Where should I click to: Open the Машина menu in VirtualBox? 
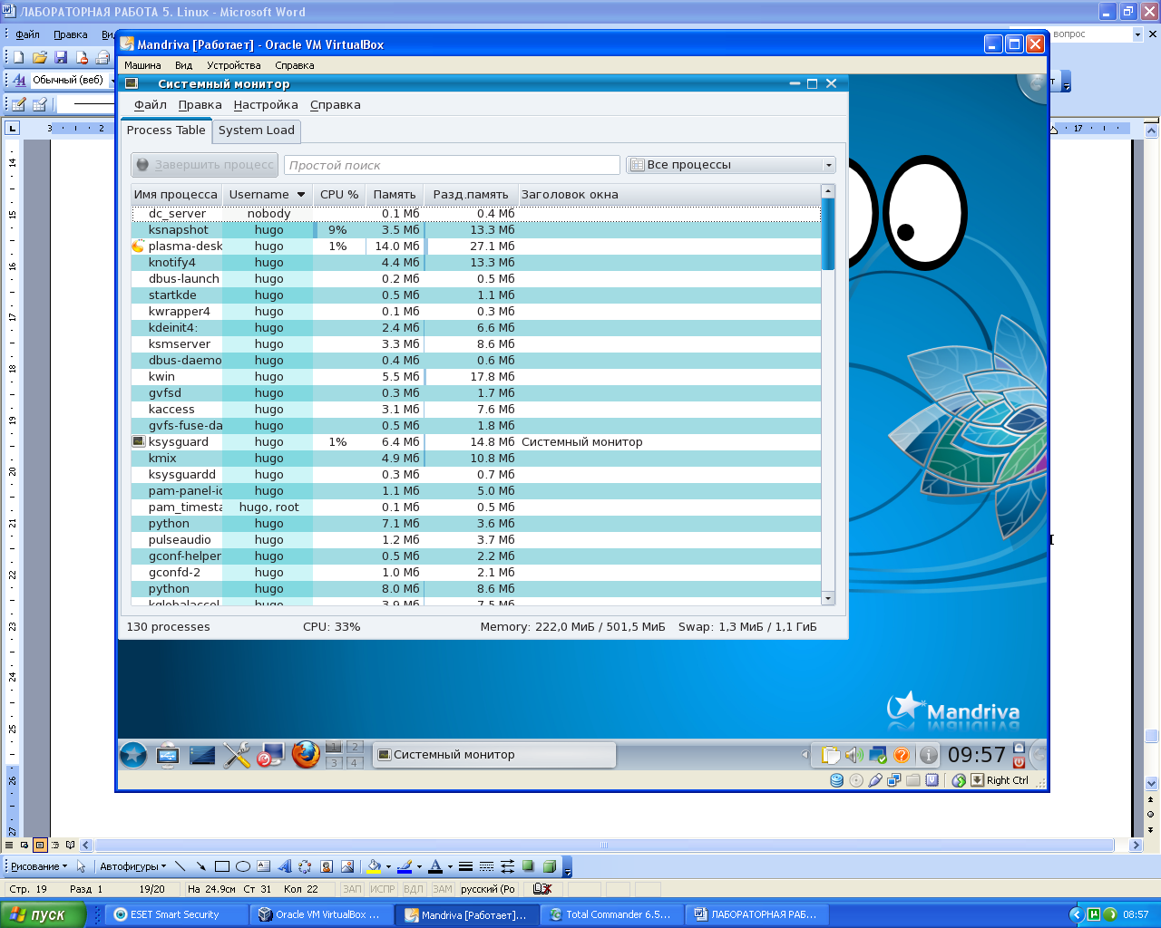[142, 65]
